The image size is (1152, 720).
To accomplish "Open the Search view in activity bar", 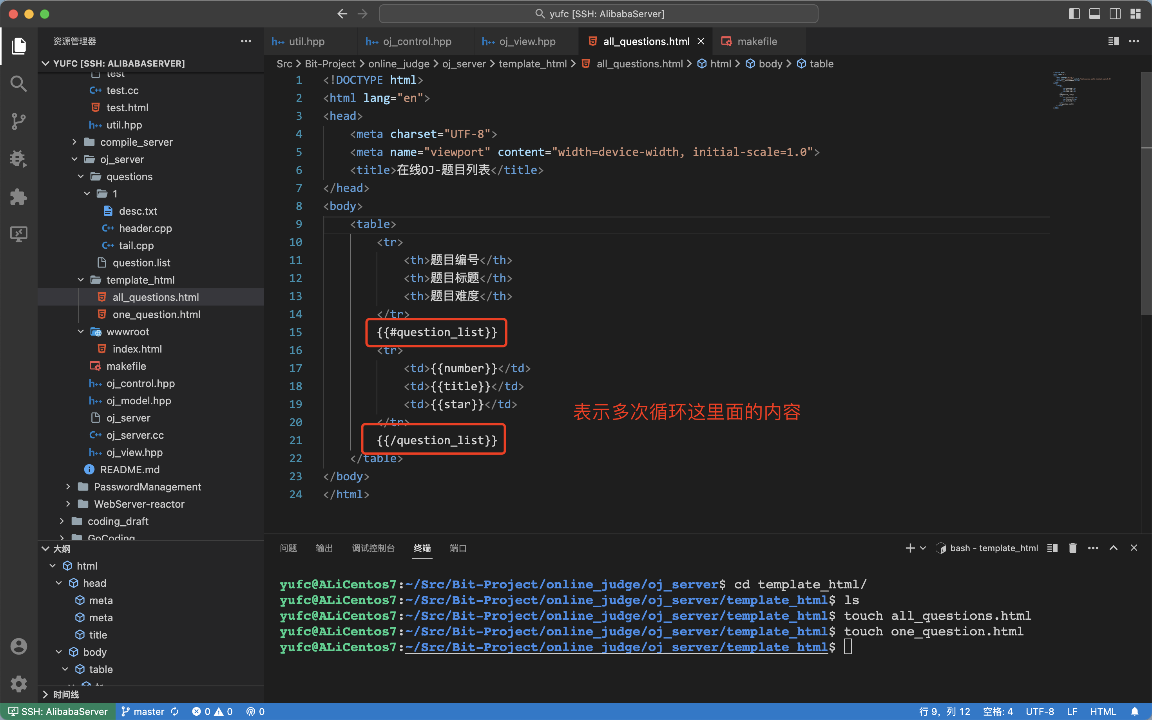I will click(x=18, y=84).
